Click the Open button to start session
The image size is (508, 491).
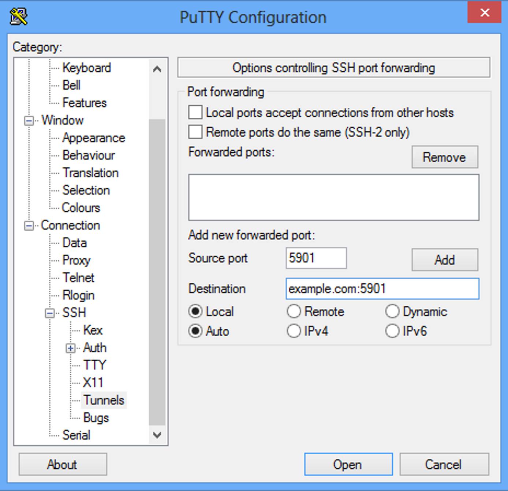click(x=347, y=464)
